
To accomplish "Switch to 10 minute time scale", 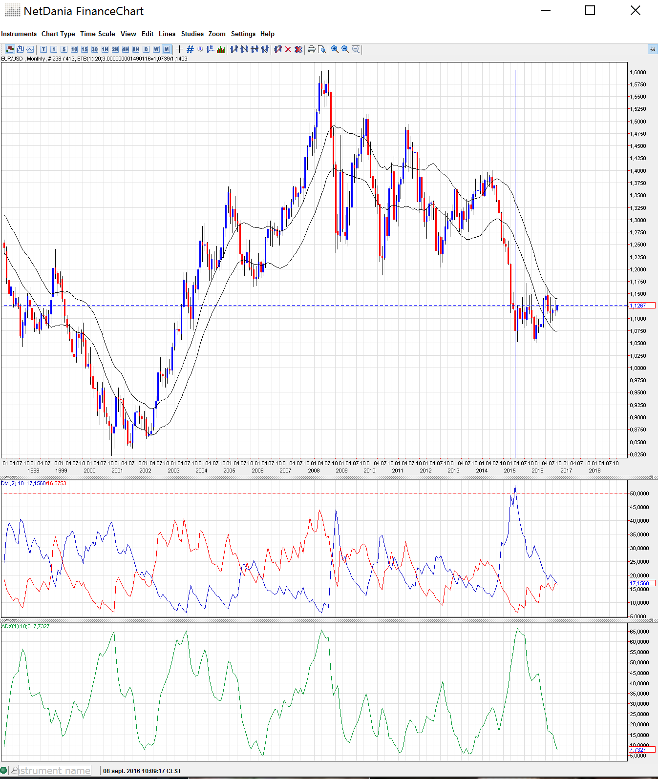I will [74, 49].
